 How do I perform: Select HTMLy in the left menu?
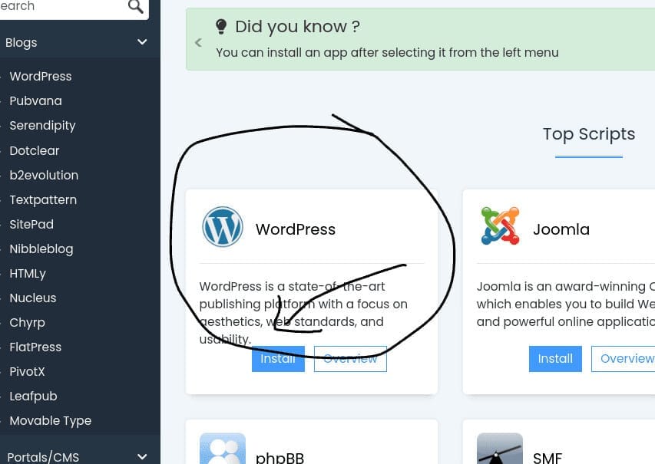(x=28, y=274)
